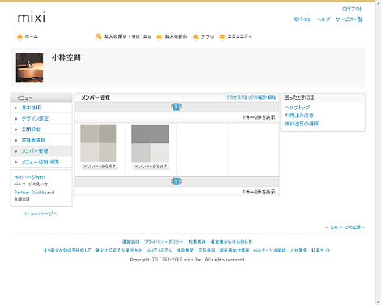Open the 運営者からのお知らせ footer link
The height and width of the screenshot is (305, 381).
[x=231, y=242]
